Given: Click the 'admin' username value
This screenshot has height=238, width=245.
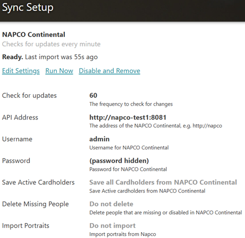Looking at the screenshot, I should click(x=99, y=139).
